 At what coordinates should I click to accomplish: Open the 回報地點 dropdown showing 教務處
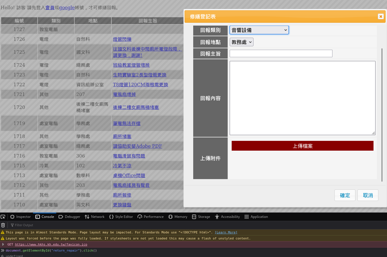pyautogui.click(x=241, y=42)
